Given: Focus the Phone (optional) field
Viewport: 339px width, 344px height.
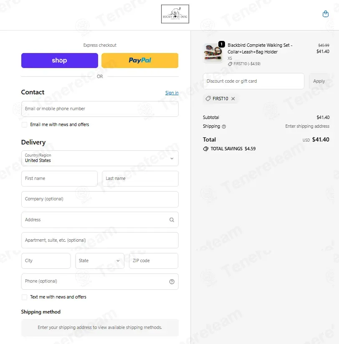Looking at the screenshot, I should click(x=100, y=281).
